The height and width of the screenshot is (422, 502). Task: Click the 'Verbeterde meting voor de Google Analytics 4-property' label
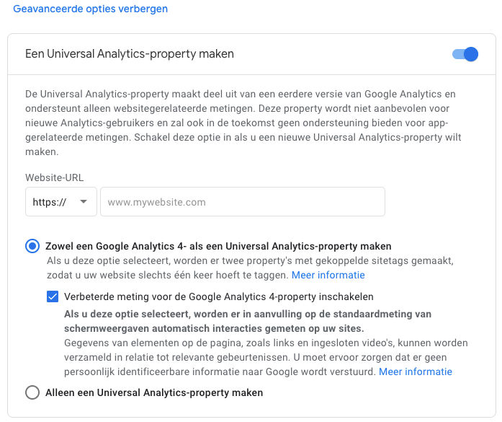[219, 296]
